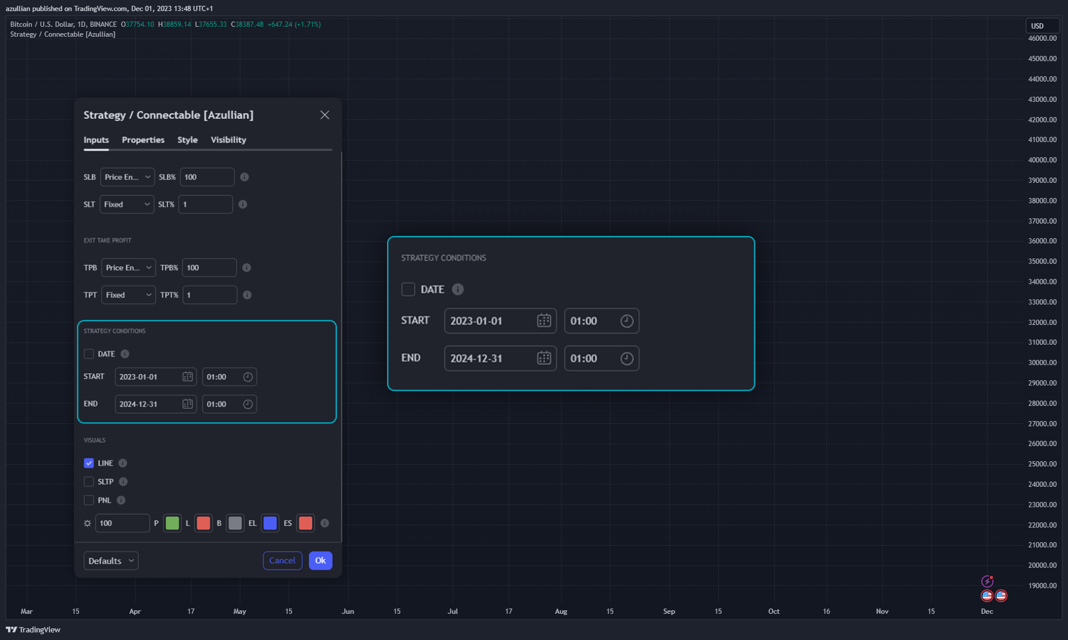The width and height of the screenshot is (1068, 640).
Task: Open START calendar icon in enlarged preview panel
Action: (x=544, y=321)
